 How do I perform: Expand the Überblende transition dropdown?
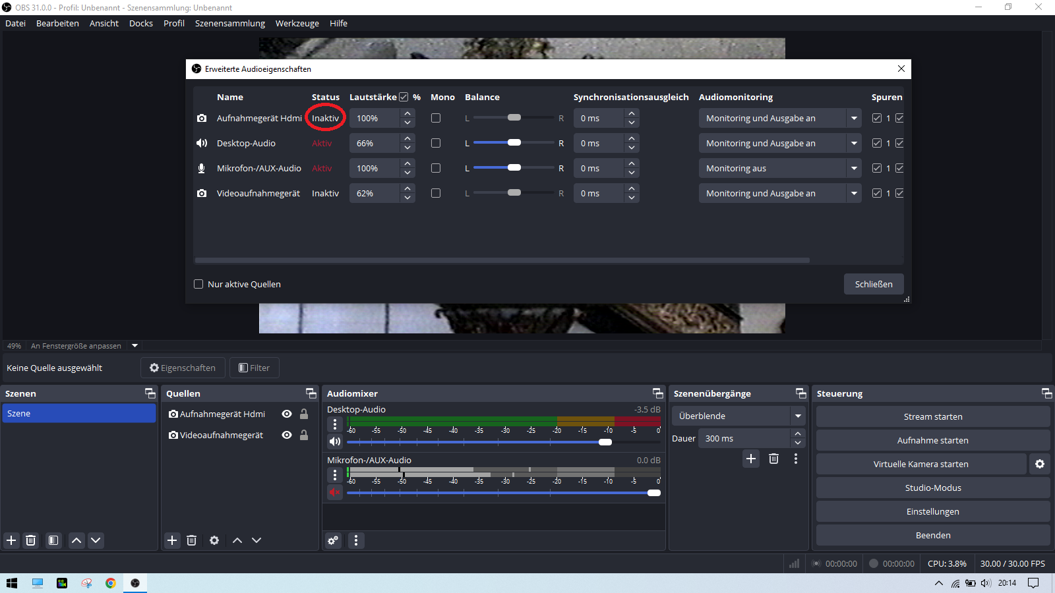pyautogui.click(x=798, y=416)
